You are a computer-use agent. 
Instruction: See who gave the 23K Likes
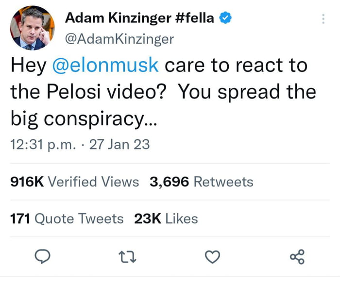tap(166, 219)
